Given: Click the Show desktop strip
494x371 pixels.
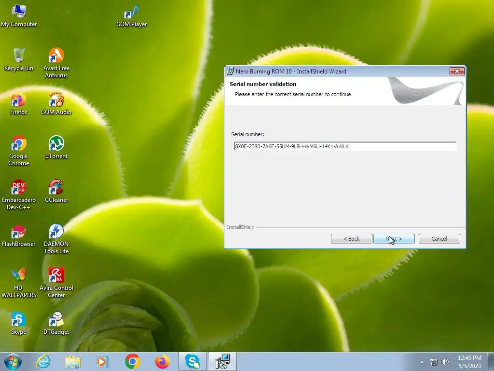Looking at the screenshot, I should pyautogui.click(x=492, y=361).
